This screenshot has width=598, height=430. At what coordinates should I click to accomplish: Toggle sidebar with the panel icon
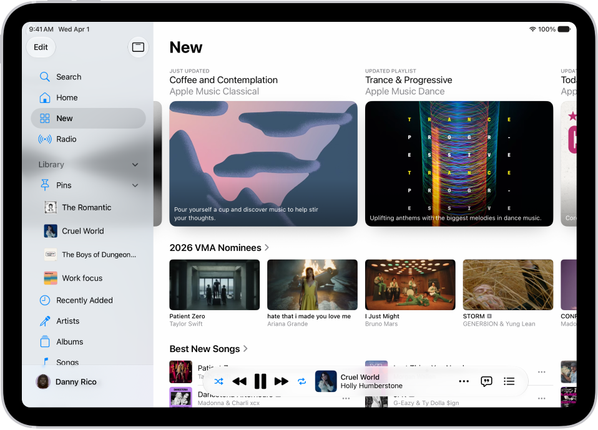click(138, 47)
